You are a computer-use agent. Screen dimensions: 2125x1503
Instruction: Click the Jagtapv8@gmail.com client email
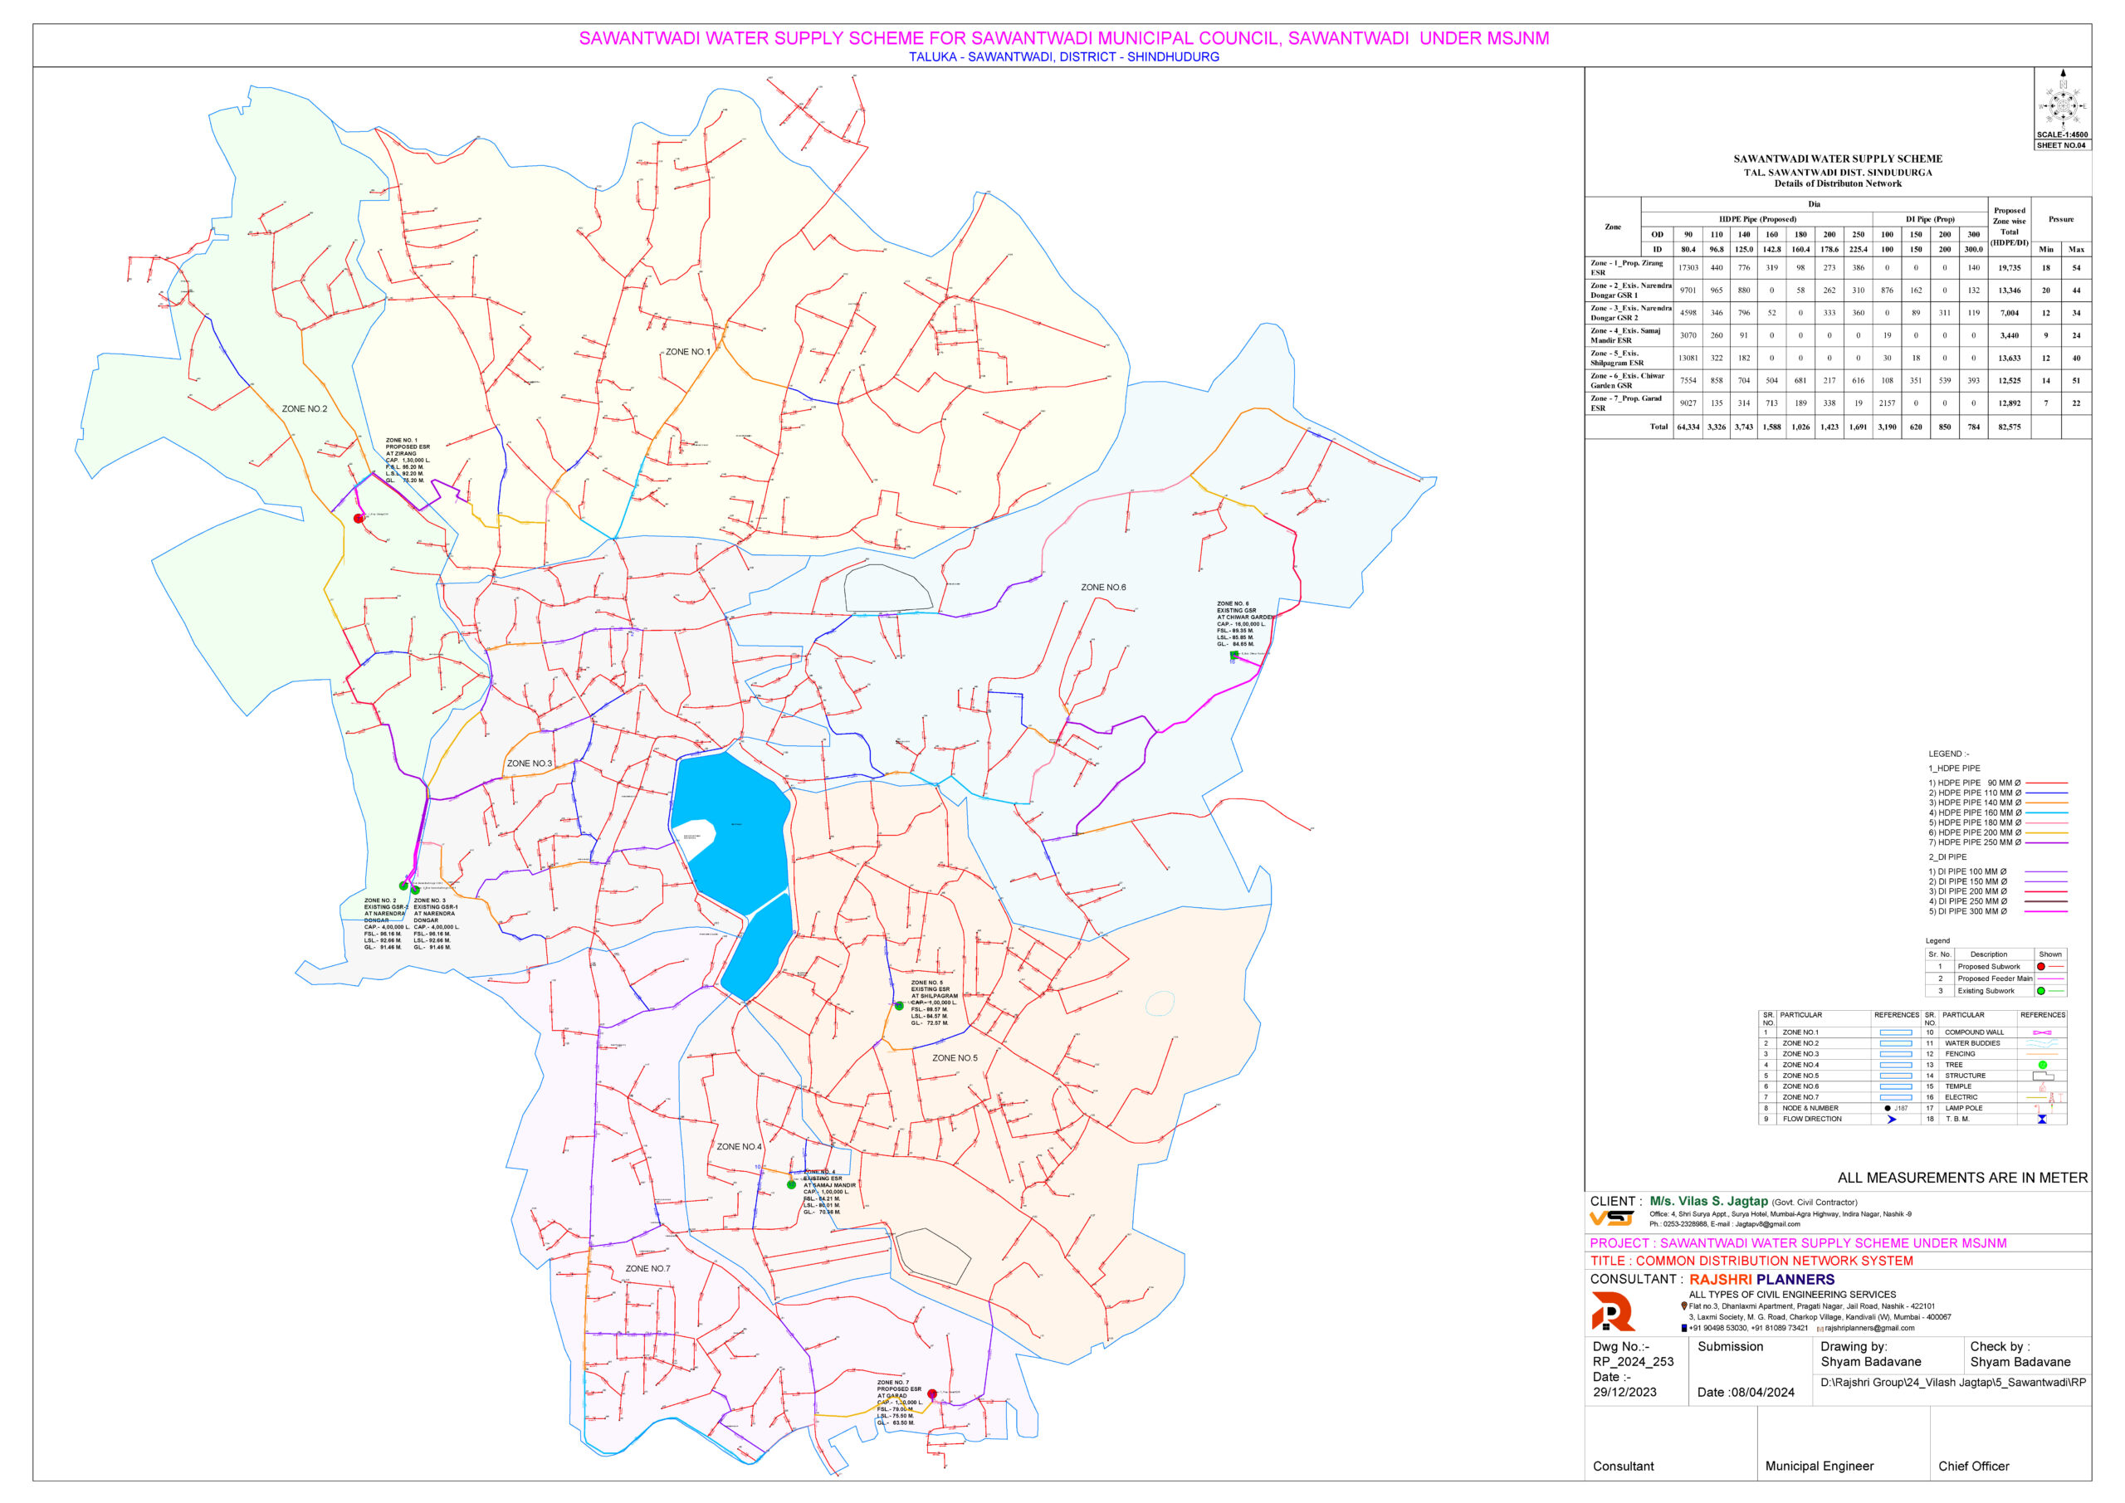pos(1767,1223)
